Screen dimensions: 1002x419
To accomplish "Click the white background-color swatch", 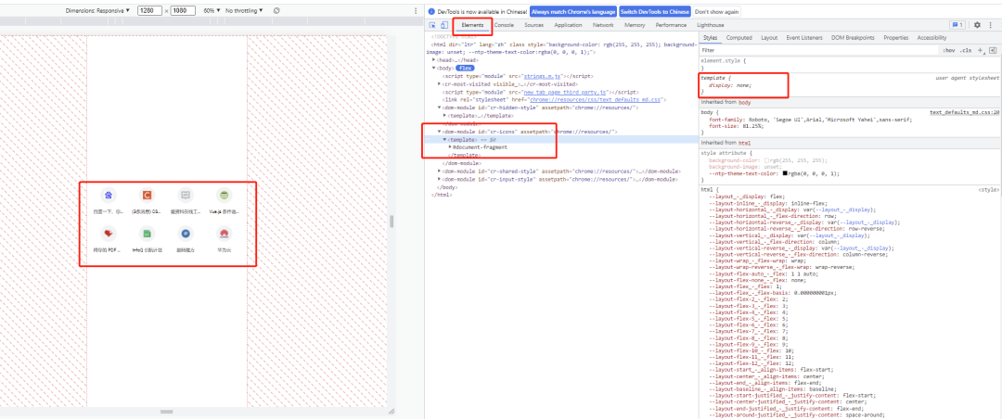I will pos(766,160).
